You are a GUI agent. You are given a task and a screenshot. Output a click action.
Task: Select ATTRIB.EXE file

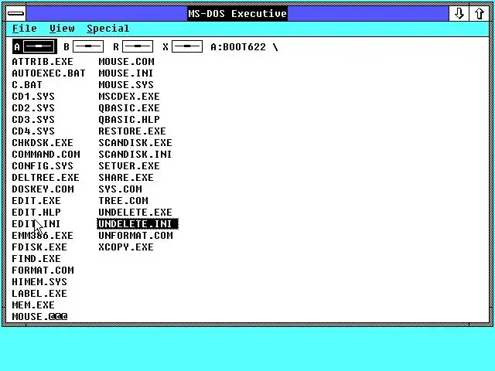[x=43, y=62]
